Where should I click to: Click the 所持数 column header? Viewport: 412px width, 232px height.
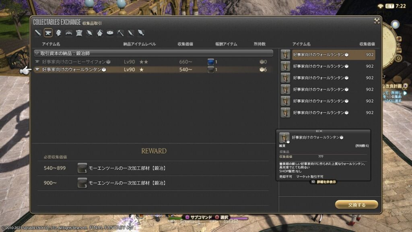point(260,44)
